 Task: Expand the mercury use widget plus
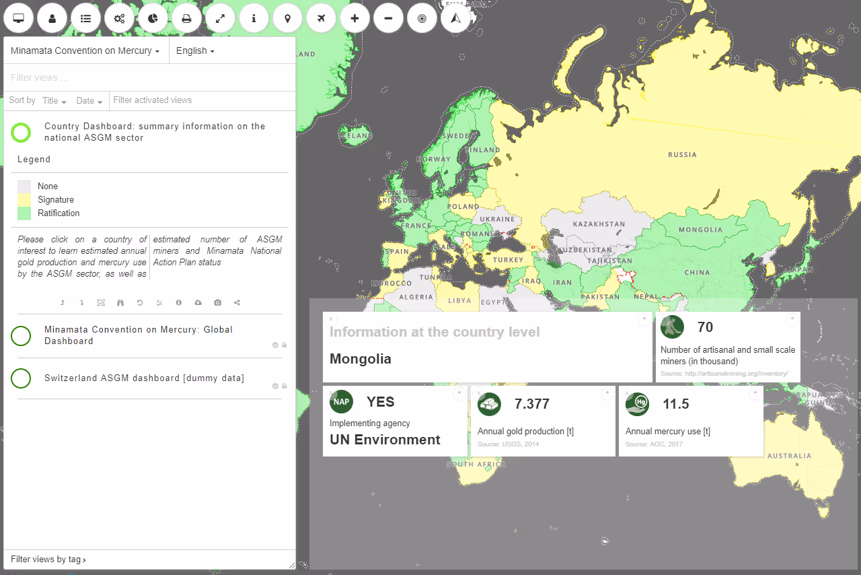[x=755, y=393]
